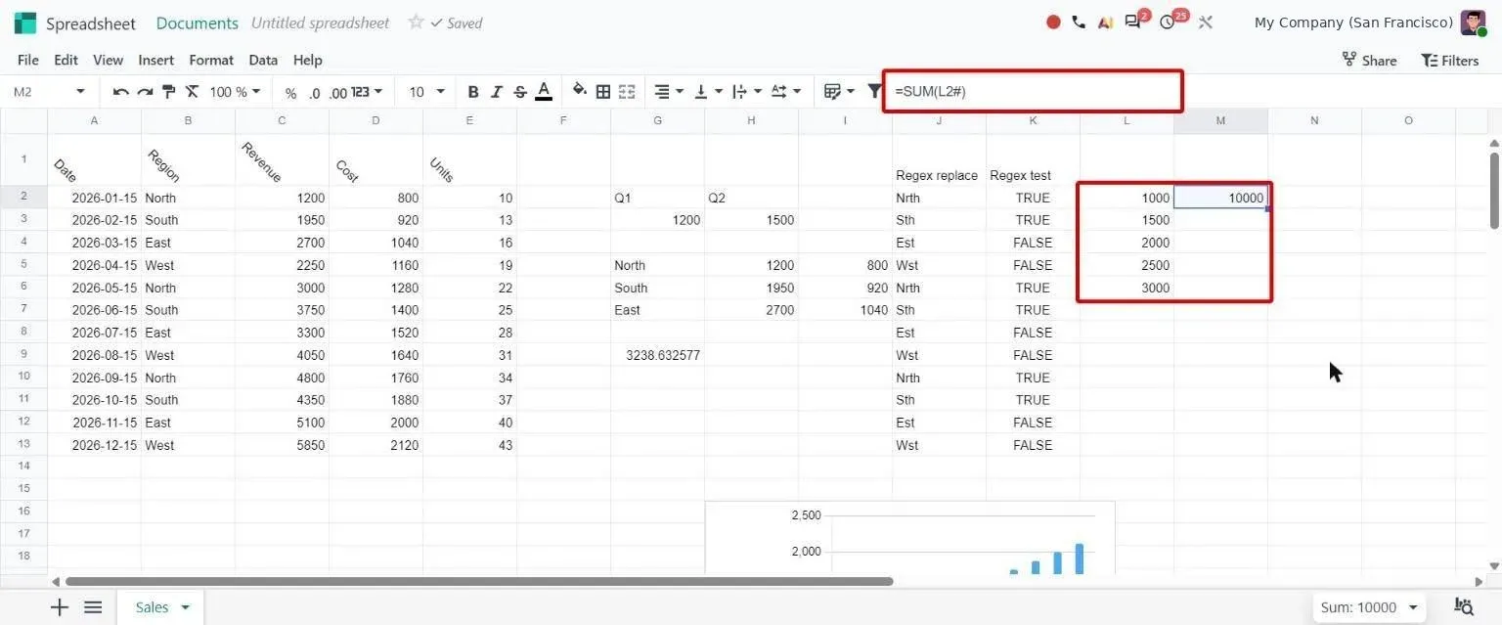Click the Untitled spreadsheet title
Image resolution: width=1502 pixels, height=625 pixels.
(x=320, y=22)
